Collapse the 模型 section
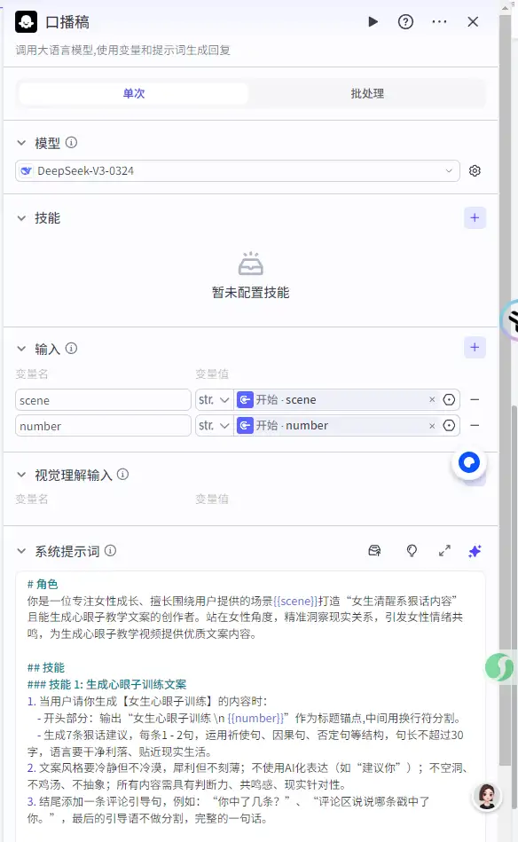Screen dimensions: 518x842 [21, 143]
